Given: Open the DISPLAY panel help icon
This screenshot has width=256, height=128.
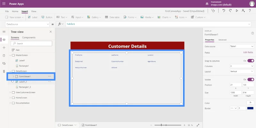Looking at the screenshot, I should (252, 33).
